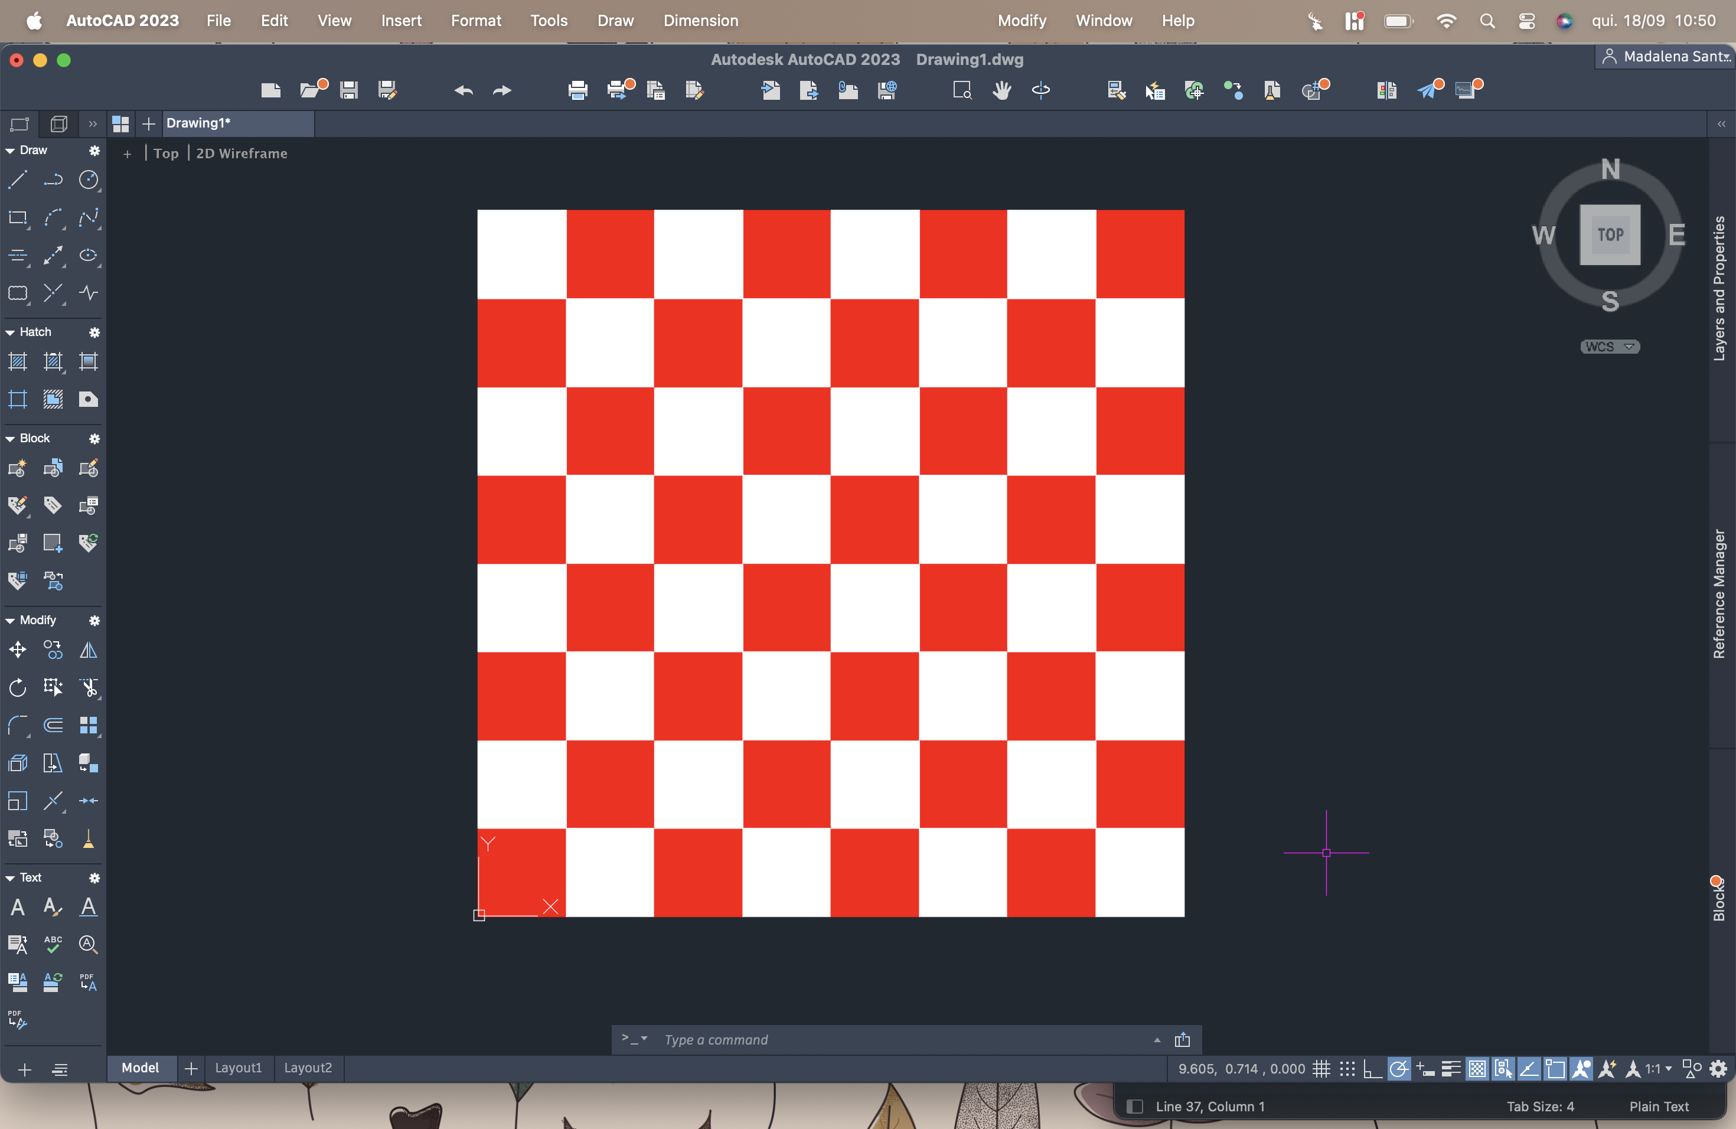Viewport: 1736px width, 1129px height.
Task: Select the Rotate tool in Modify panel
Action: [x=18, y=687]
